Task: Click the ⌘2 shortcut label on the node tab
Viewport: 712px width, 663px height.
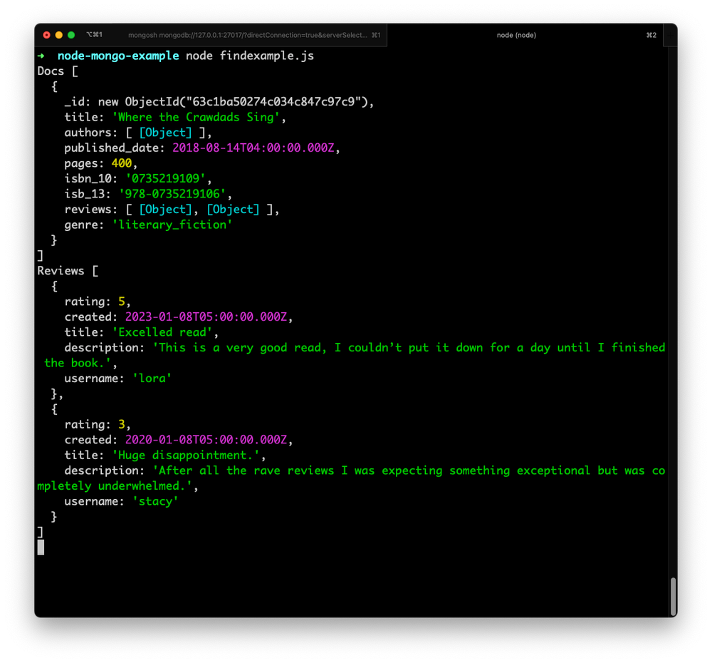Action: click(x=651, y=34)
